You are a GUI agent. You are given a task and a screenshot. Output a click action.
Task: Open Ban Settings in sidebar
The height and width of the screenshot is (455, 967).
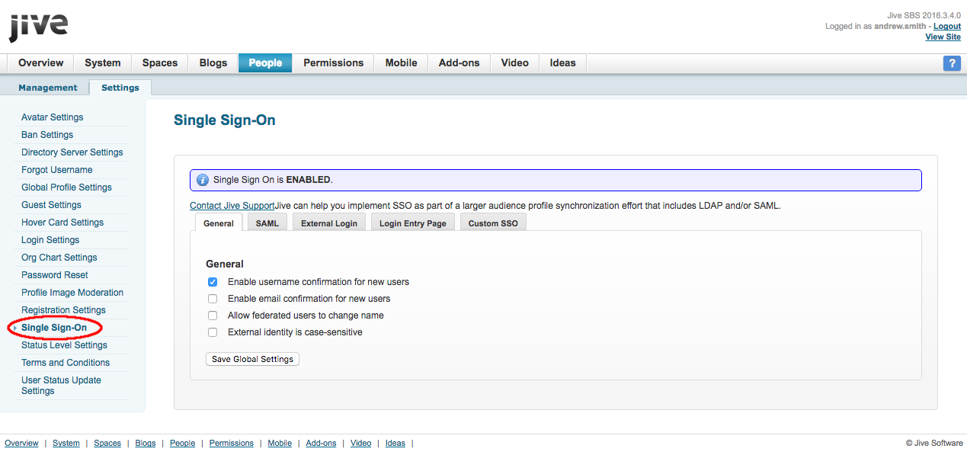(x=47, y=135)
